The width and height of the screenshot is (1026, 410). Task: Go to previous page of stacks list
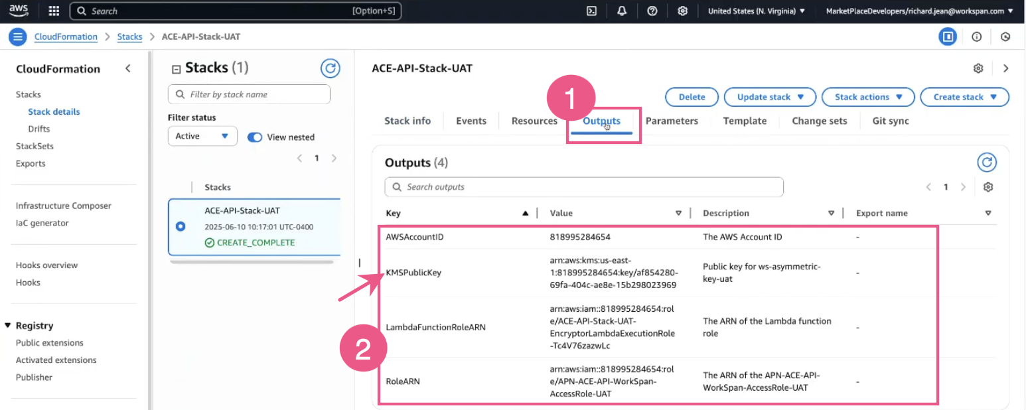[x=299, y=158]
